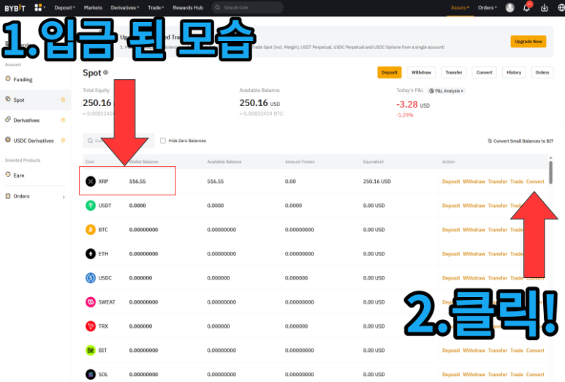Expand the Derivatives dropdown in top bar
The height and width of the screenshot is (382, 565).
(x=125, y=7)
